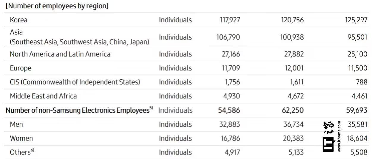372x159 pixels.
Task: Click the www.ithome.com watermark text
Action: click(339, 136)
